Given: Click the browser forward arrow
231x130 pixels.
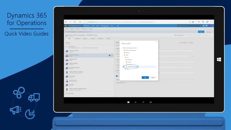Looking at the screenshot, I should (x=70, y=22).
